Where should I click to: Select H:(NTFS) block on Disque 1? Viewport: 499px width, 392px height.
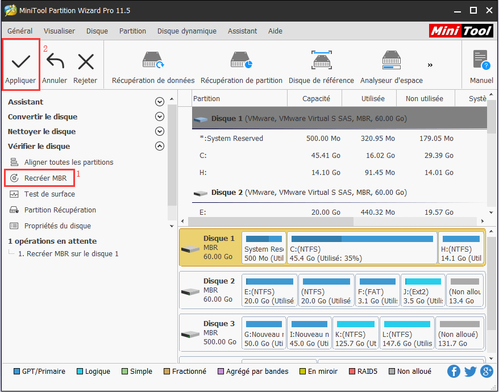(x=461, y=247)
